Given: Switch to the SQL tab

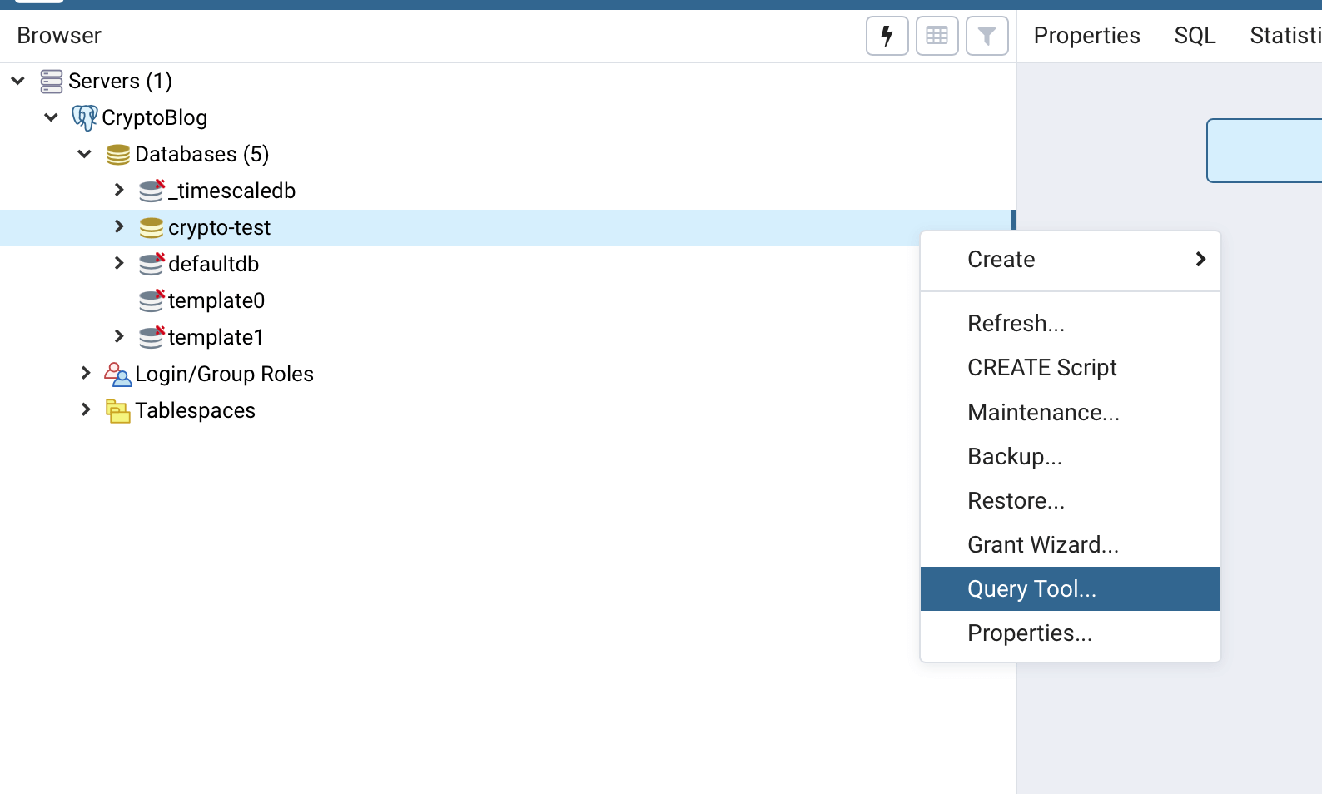Looking at the screenshot, I should coord(1195,36).
